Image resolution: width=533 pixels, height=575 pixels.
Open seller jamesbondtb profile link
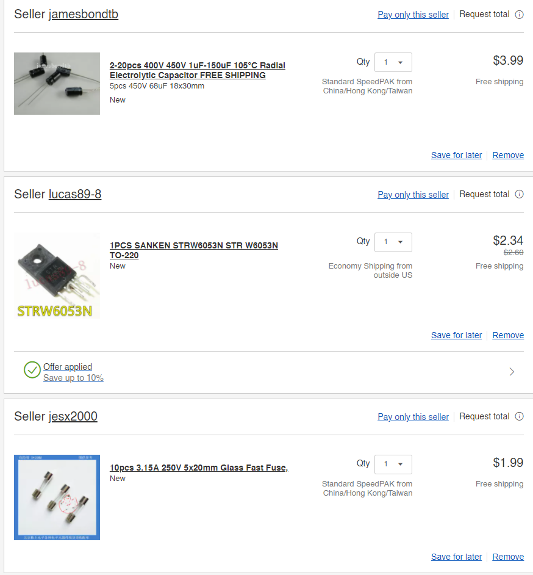pos(84,15)
